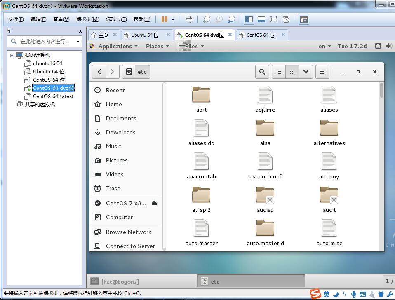Toggle the library sidebar view
395x300 pixels.
tap(249, 19)
